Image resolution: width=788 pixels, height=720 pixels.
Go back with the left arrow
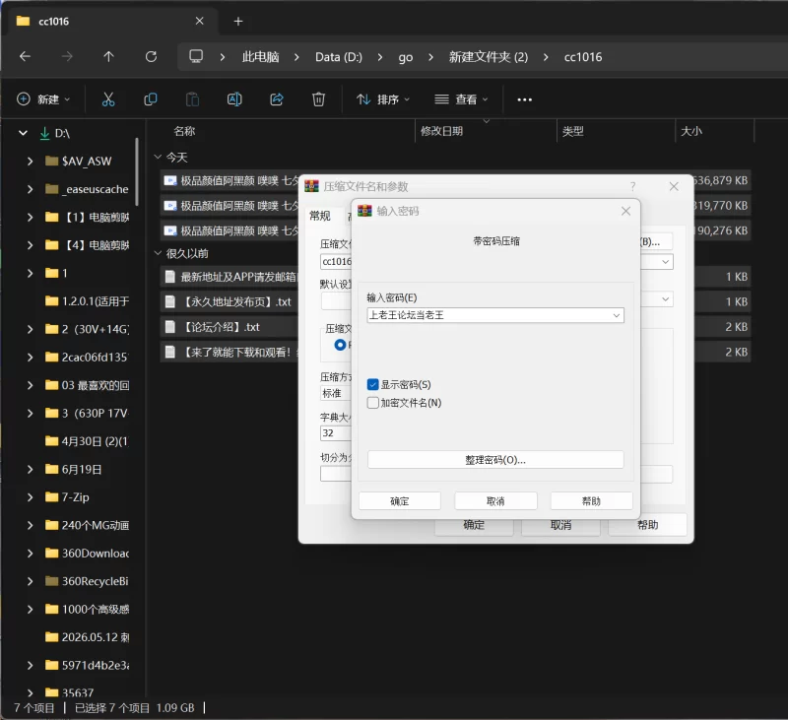pos(26,57)
